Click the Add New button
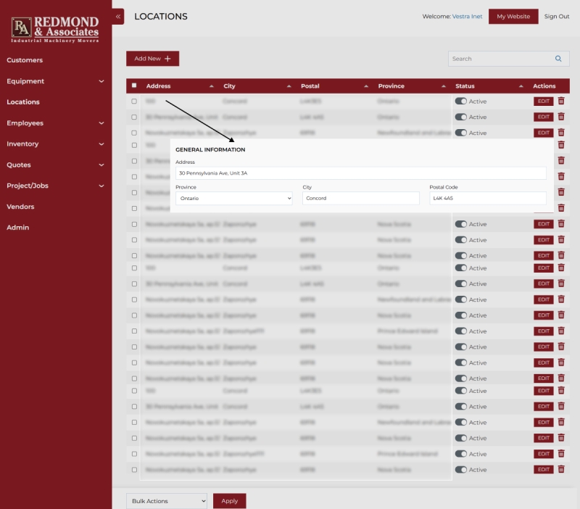 tap(152, 59)
